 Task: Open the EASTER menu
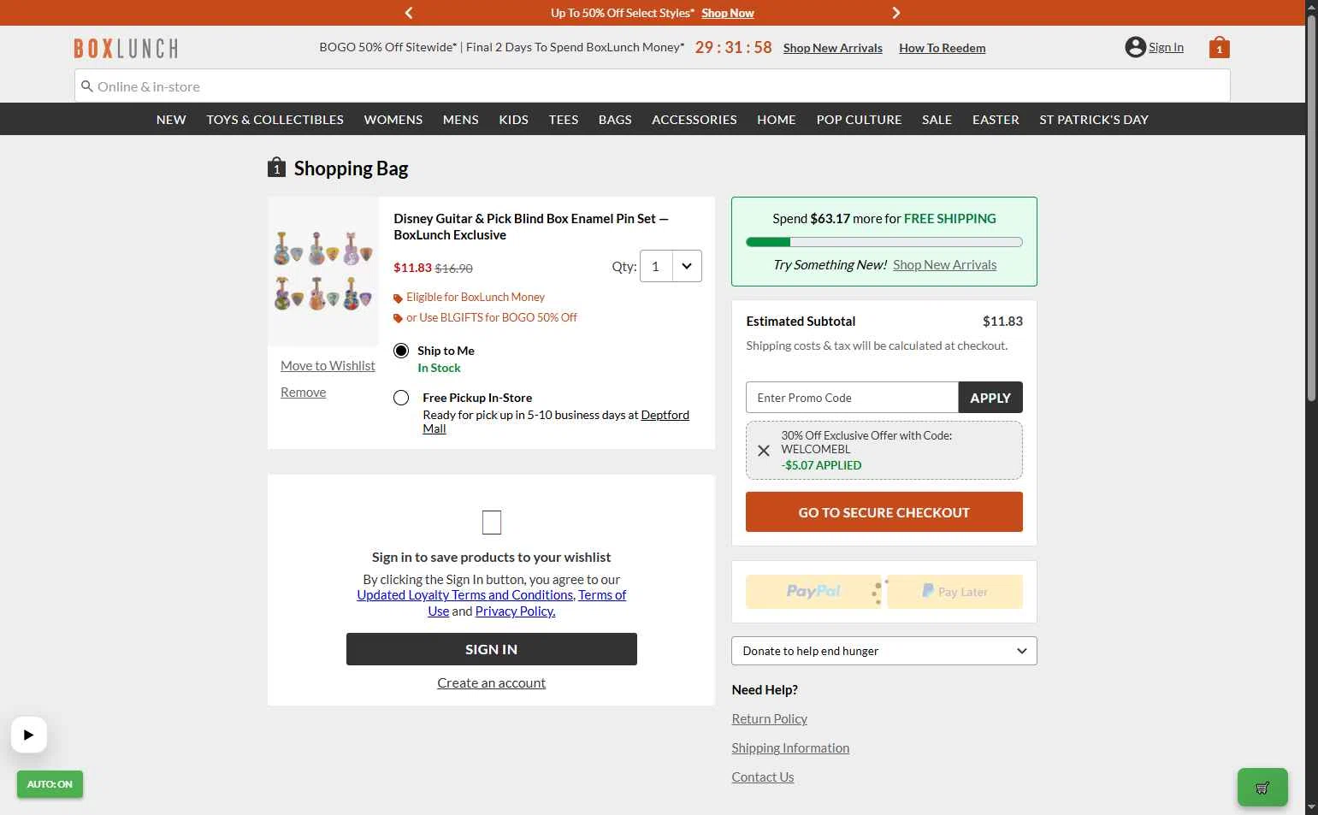(x=996, y=120)
